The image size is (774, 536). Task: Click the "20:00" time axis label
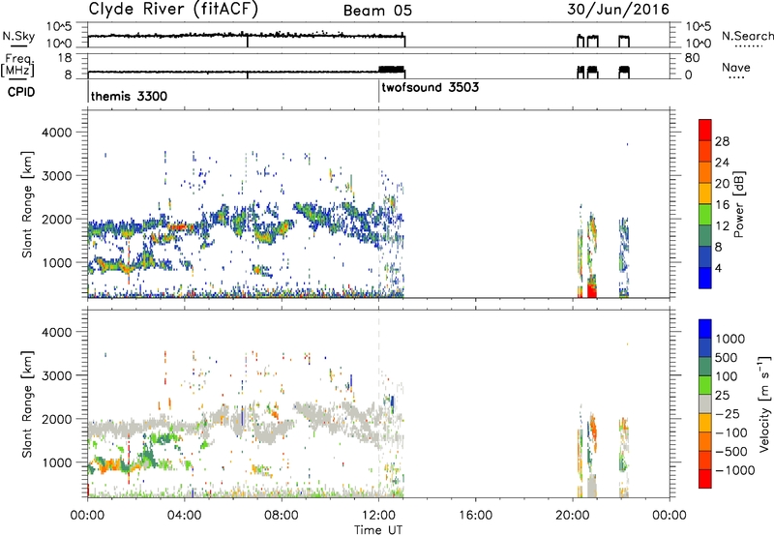[x=572, y=516]
